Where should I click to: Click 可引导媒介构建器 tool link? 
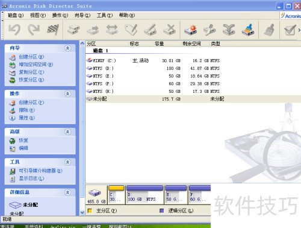click(40, 171)
